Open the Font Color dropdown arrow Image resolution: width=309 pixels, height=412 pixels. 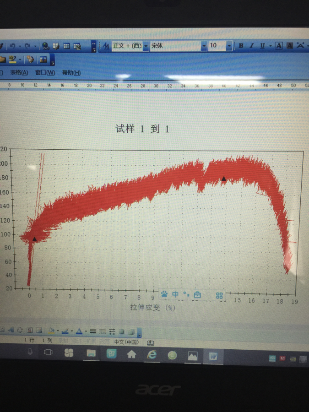click(x=86, y=331)
